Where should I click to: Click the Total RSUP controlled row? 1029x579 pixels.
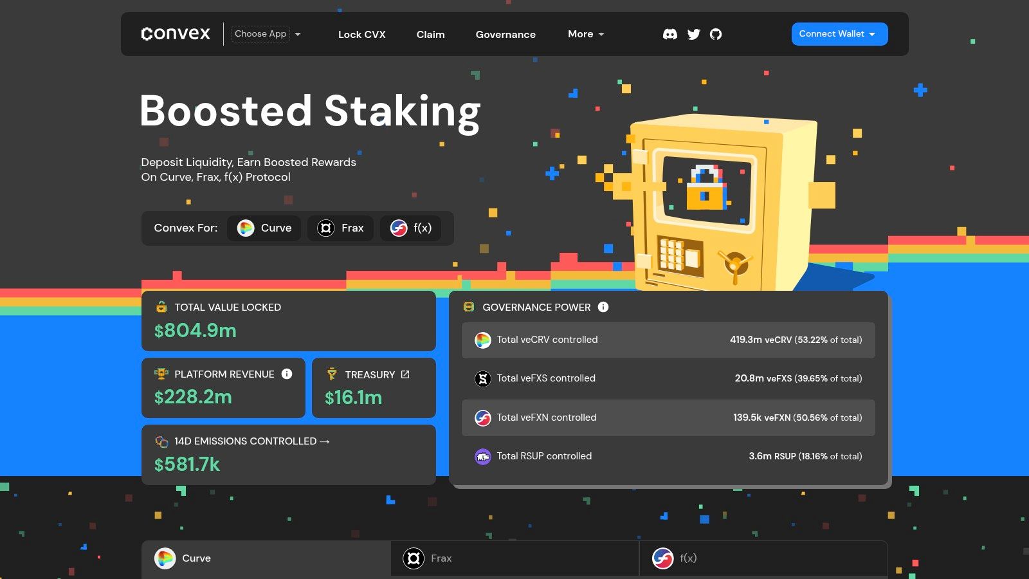668,457
